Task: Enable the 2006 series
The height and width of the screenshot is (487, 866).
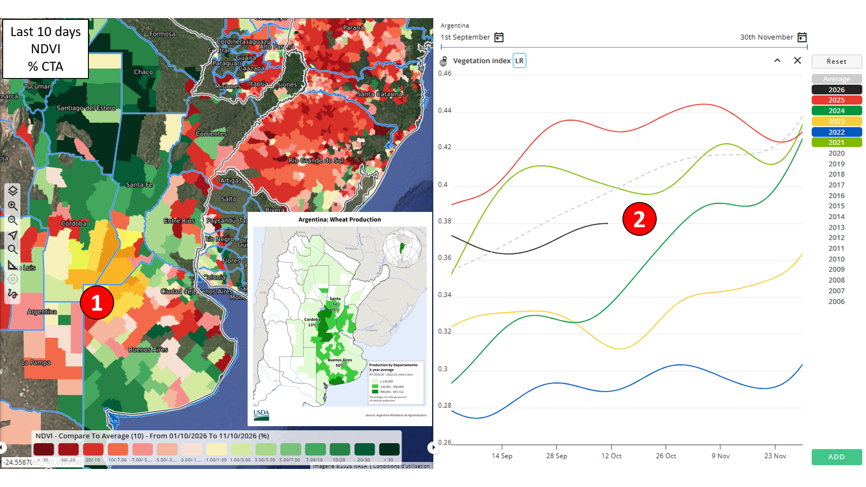Action: 837,302
